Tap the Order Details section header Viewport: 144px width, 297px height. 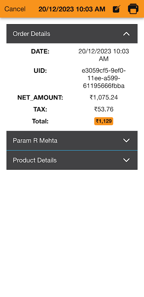[x=72, y=34]
